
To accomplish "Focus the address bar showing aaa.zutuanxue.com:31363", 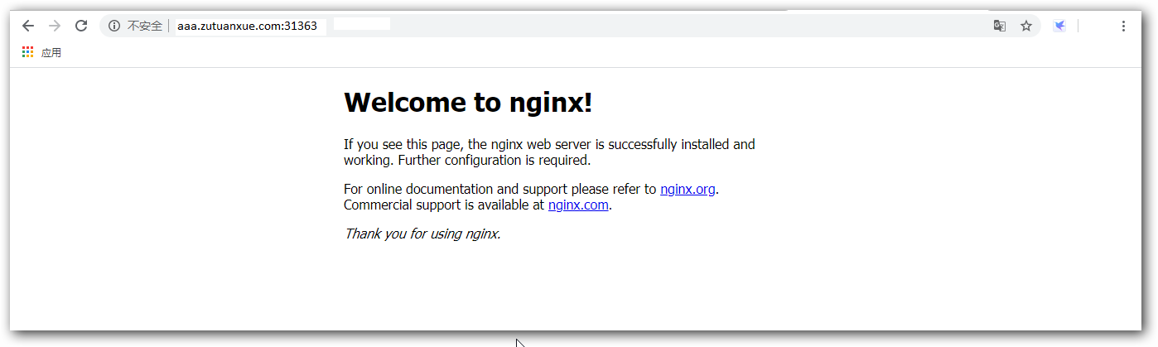I will click(247, 26).
